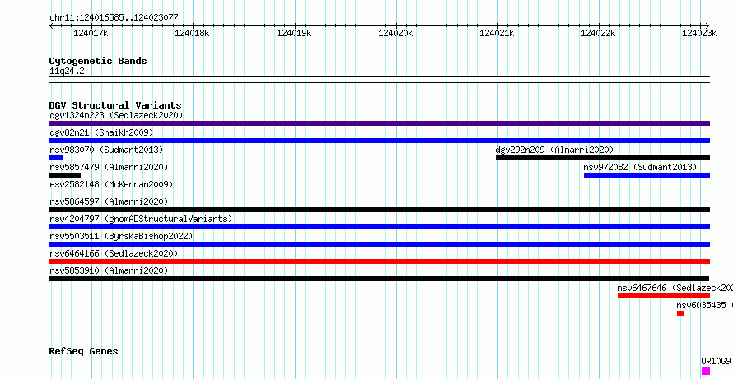Open nsv5857479 (Almarri2020) label

[x=109, y=167]
